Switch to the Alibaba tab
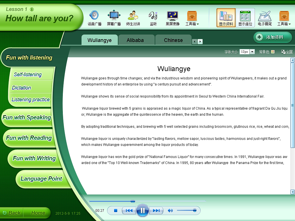Viewport: 295px width, 221px height. 135,40
